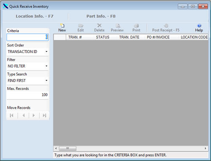Open the Part Info. - F8 tab
This screenshot has width=211, height=161.
point(101,16)
